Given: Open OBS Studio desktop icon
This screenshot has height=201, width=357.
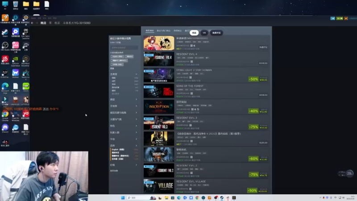Looking at the screenshot, I should pos(5,46).
